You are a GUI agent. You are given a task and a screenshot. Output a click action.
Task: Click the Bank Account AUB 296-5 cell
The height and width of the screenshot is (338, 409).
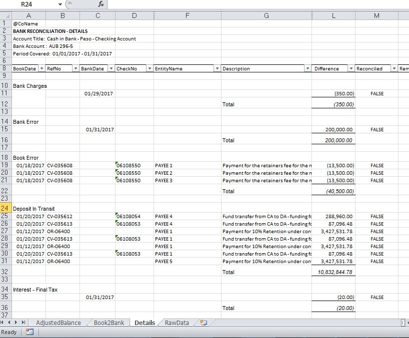point(43,46)
